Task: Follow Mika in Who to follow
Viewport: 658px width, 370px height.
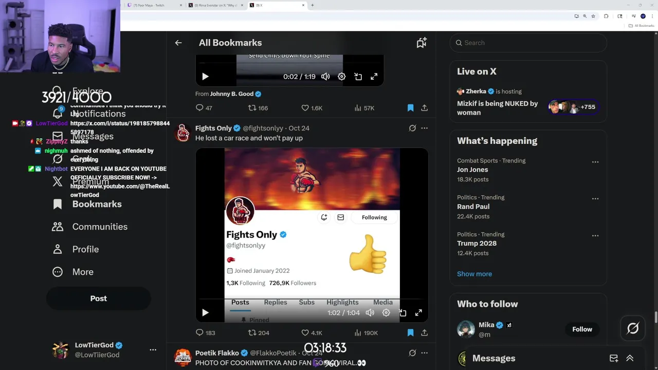Action: tap(582, 329)
